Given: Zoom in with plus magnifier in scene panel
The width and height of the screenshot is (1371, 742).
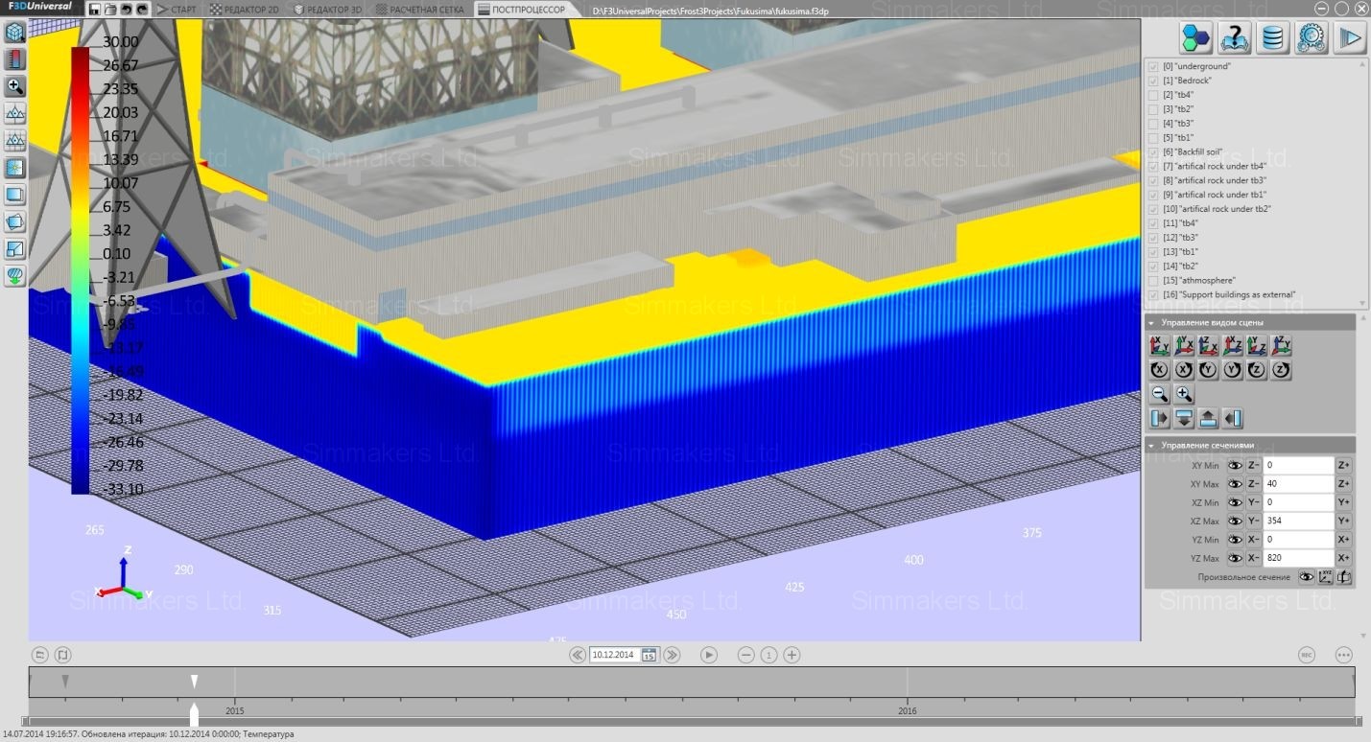Looking at the screenshot, I should [x=1184, y=394].
